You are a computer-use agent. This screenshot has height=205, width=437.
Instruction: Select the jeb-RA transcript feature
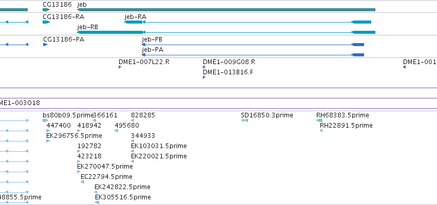click(248, 22)
